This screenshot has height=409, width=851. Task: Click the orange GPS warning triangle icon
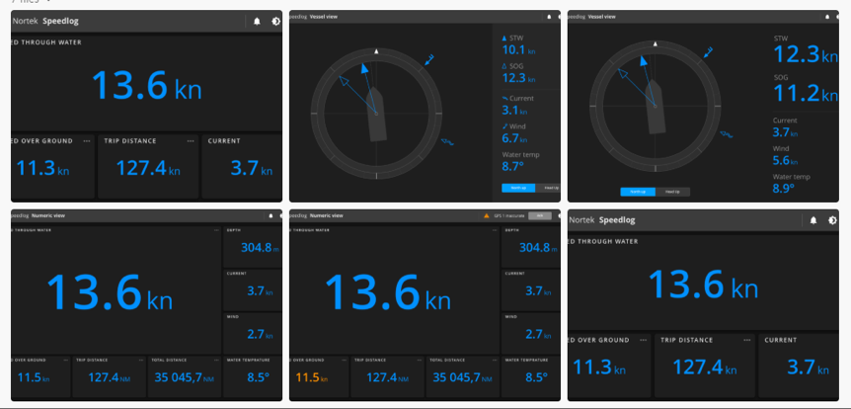[x=487, y=215]
